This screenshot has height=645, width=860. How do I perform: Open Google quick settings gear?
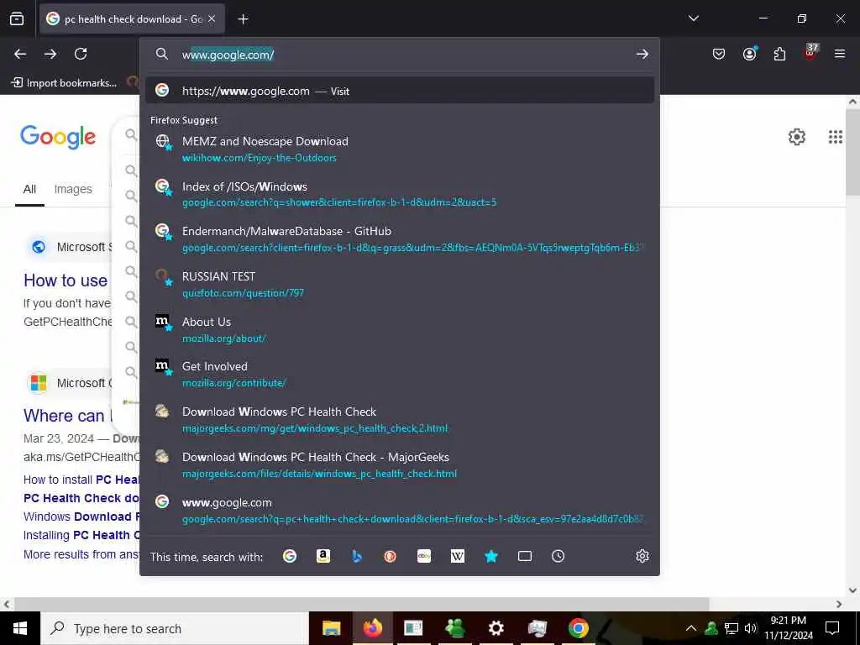[x=797, y=137]
